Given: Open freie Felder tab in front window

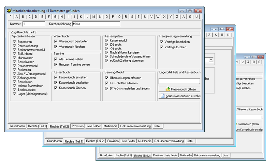Looking at the screenshot, I should [93, 126].
